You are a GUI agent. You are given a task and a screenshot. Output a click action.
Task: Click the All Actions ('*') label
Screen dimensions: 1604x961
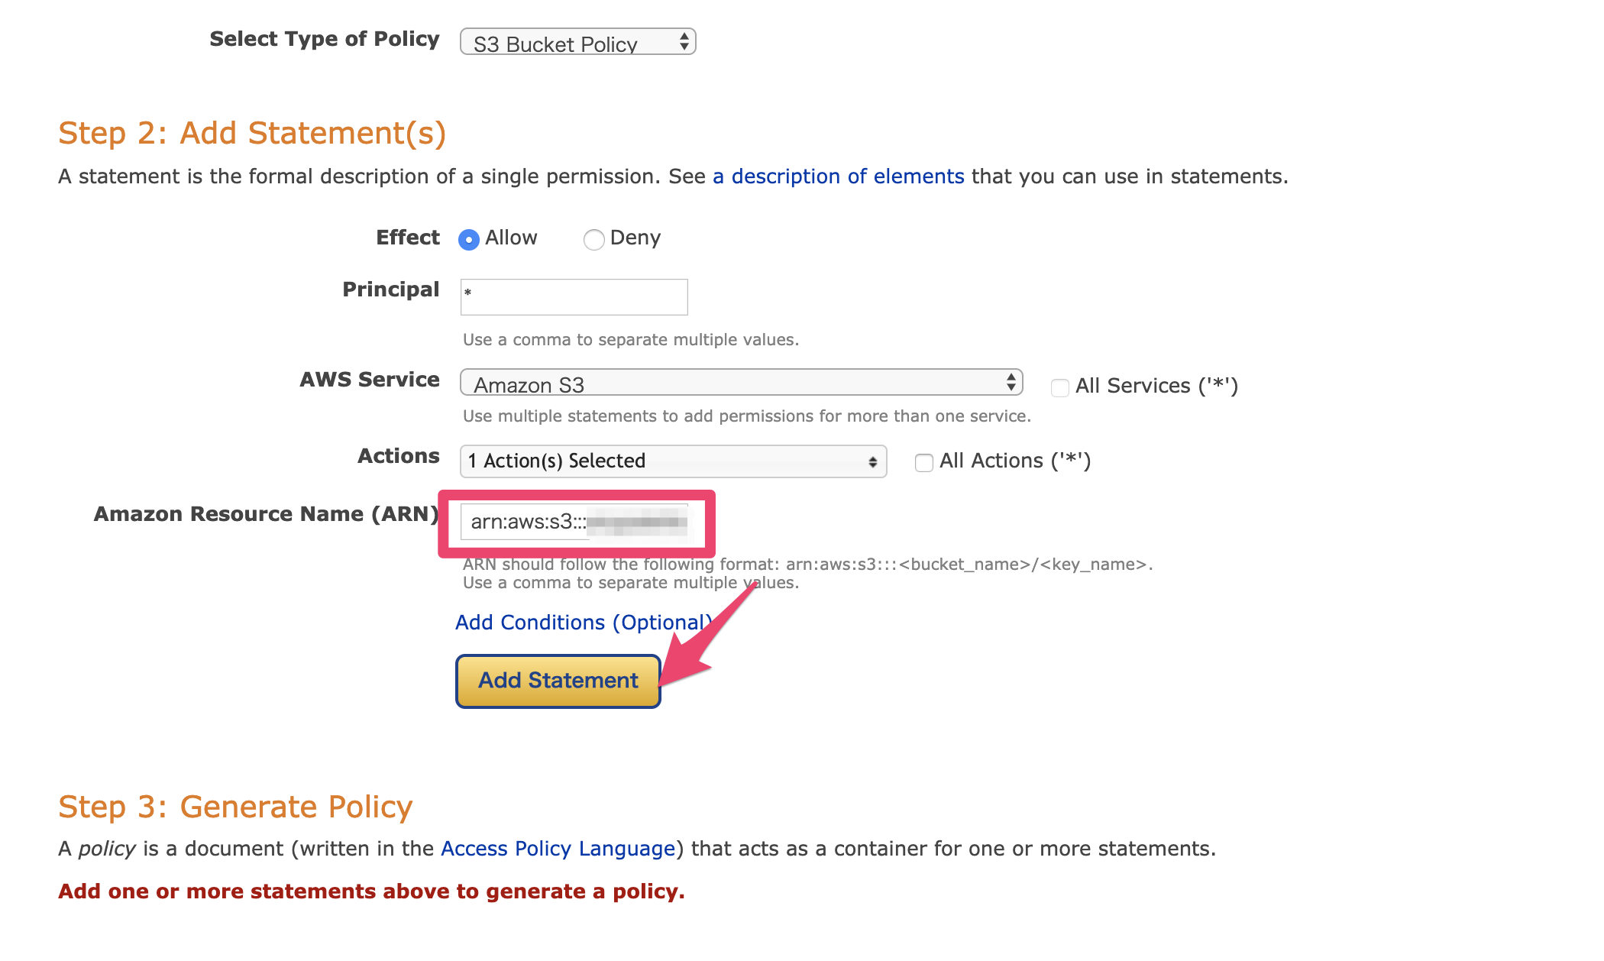click(x=1014, y=461)
